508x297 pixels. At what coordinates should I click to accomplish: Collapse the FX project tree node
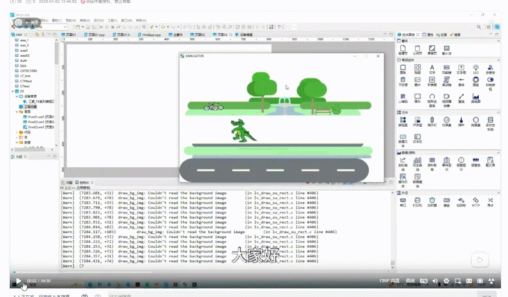point(13,91)
